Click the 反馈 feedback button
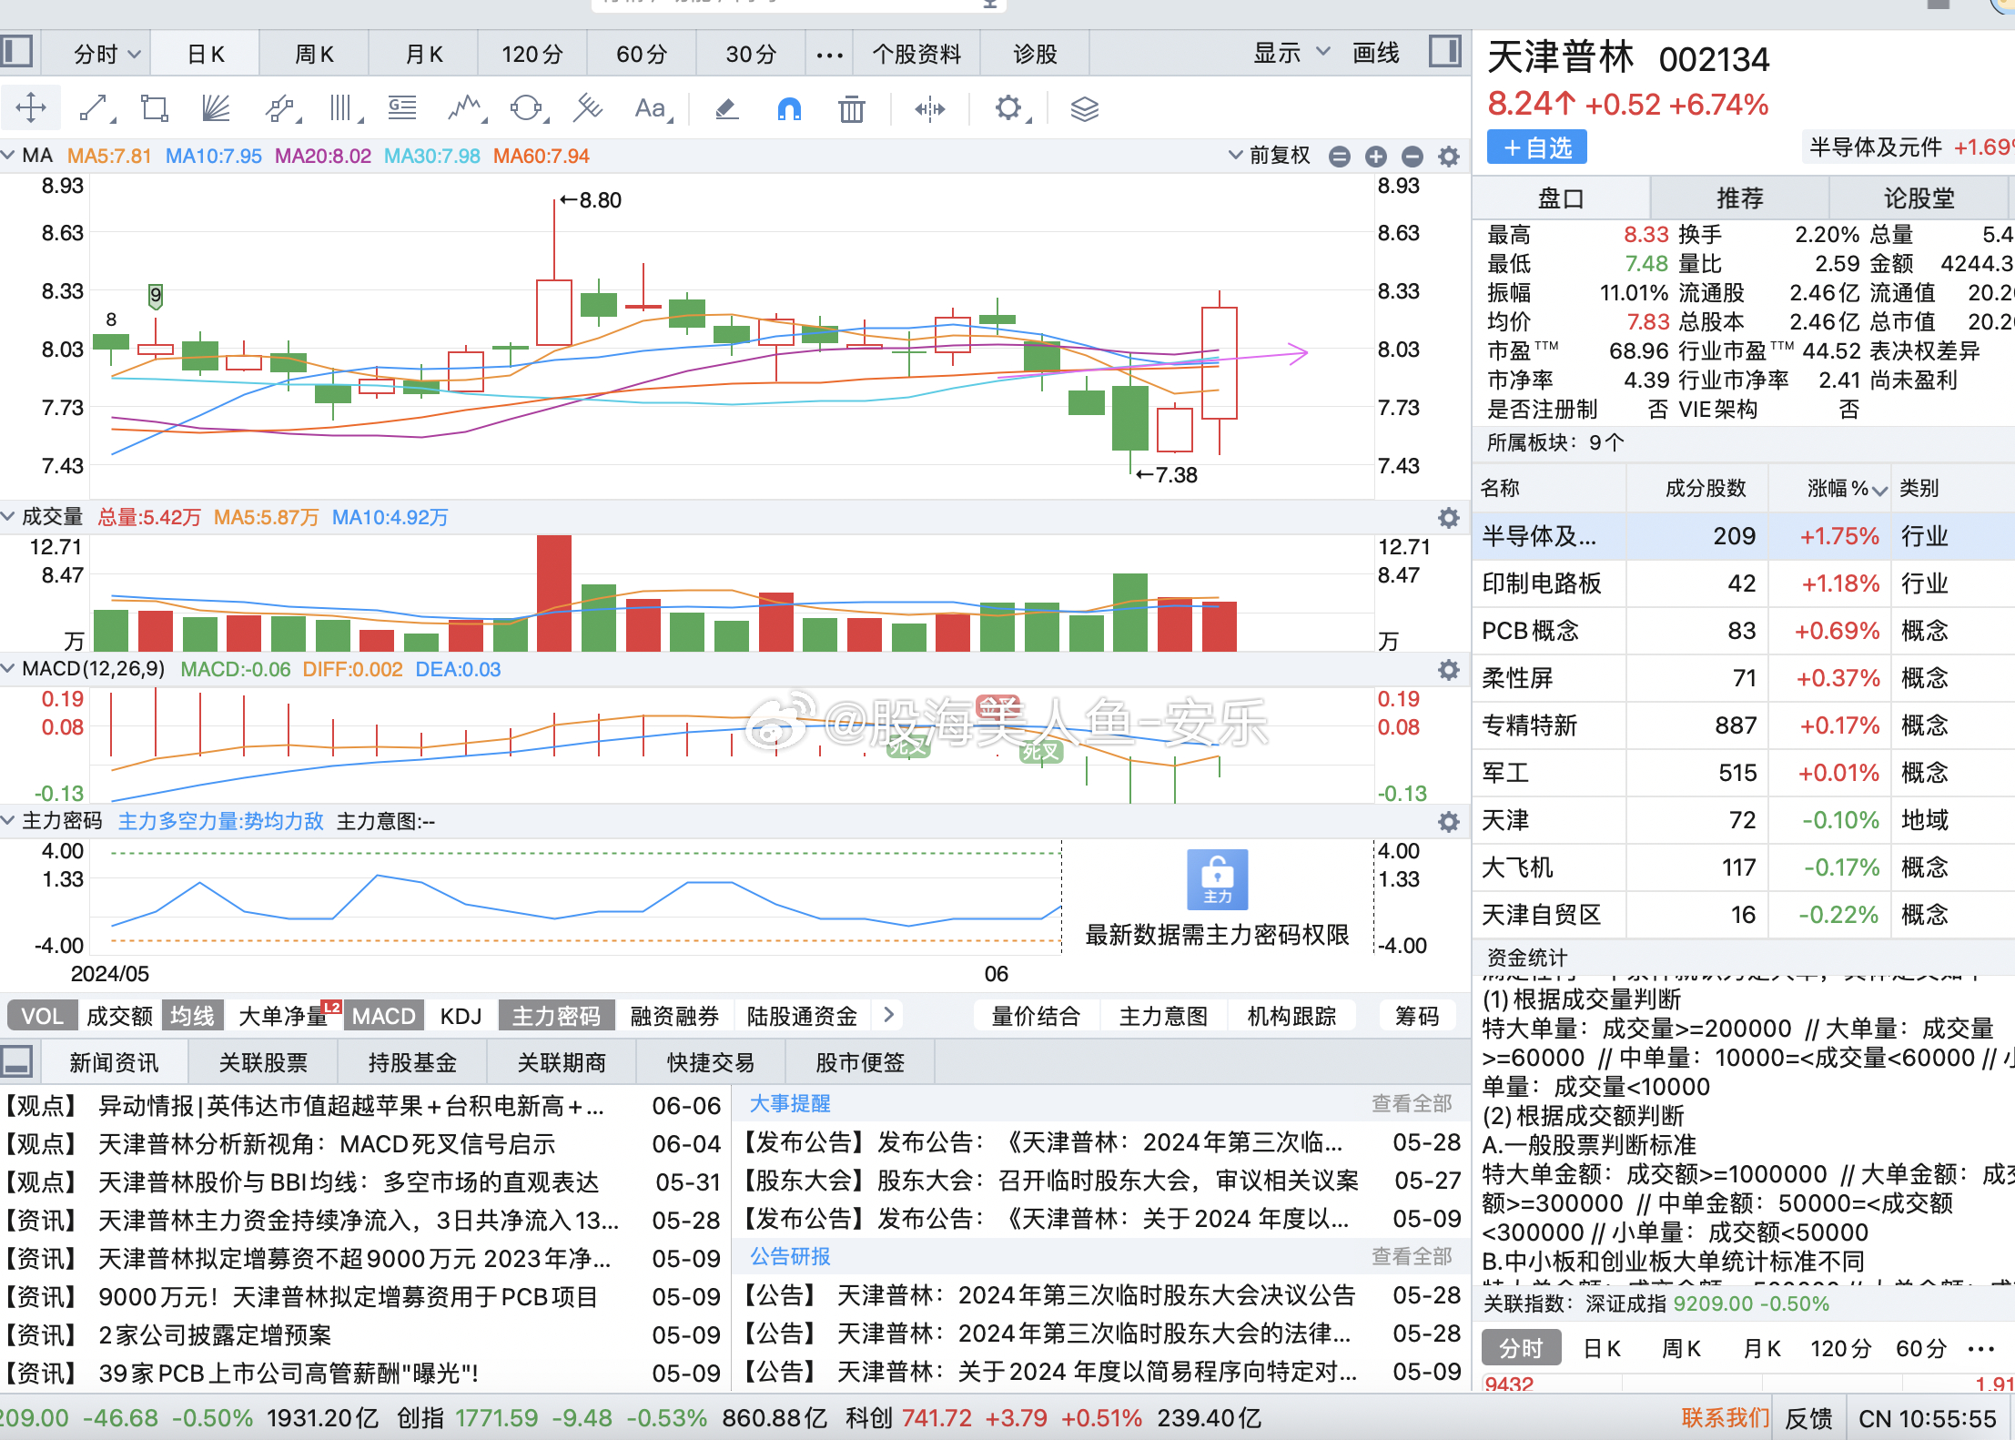Image resolution: width=2015 pixels, height=1440 pixels. [1808, 1418]
